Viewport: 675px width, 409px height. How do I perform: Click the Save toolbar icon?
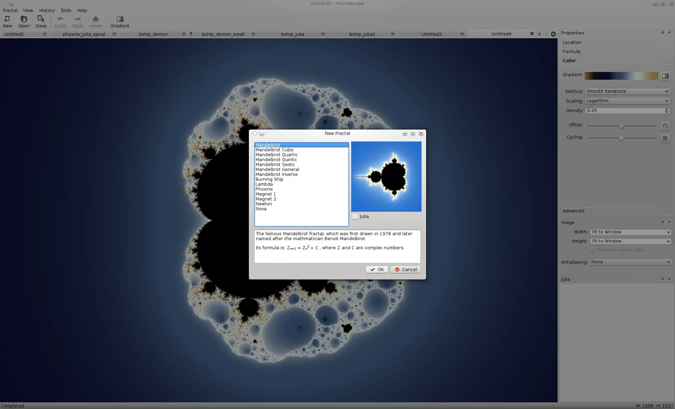pyautogui.click(x=40, y=21)
